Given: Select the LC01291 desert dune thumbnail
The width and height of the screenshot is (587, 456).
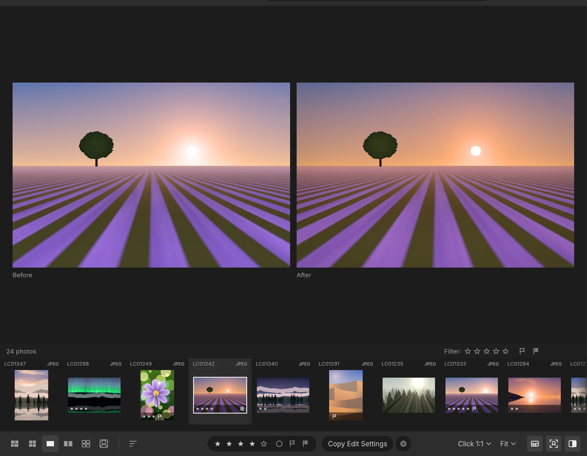Looking at the screenshot, I should 346,395.
